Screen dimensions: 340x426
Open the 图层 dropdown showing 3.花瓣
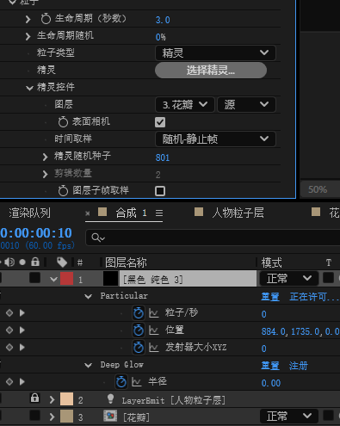[185, 105]
